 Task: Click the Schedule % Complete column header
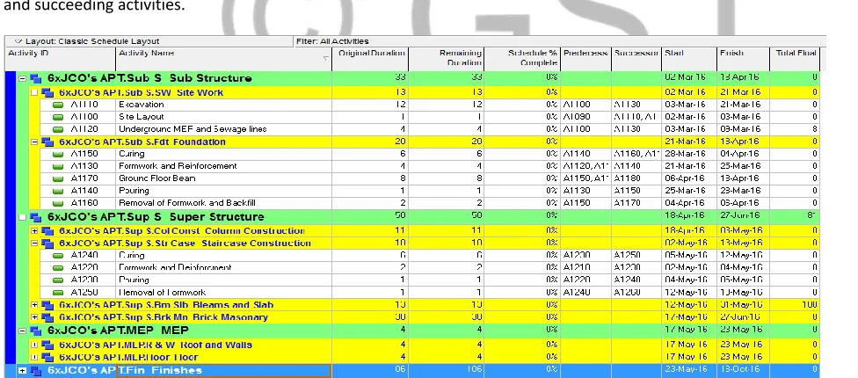[522, 59]
